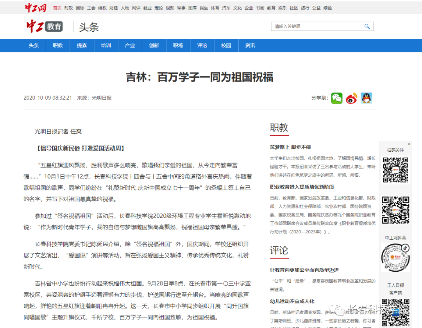The height and width of the screenshot is (328, 422).
Task: Open the 职教 tab in blue navbar
Action: point(58,45)
